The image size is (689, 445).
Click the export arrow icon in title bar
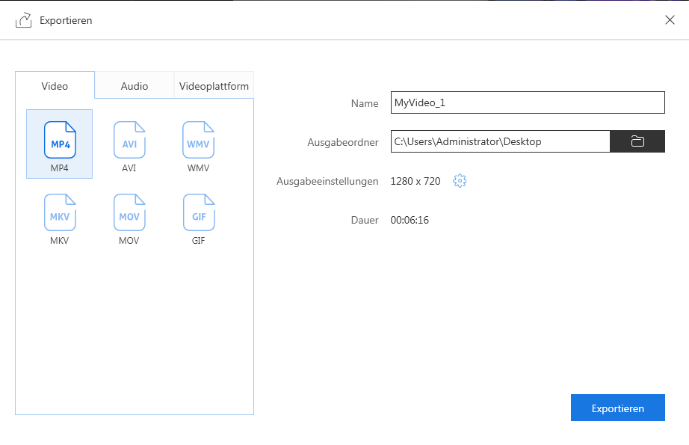pos(23,20)
